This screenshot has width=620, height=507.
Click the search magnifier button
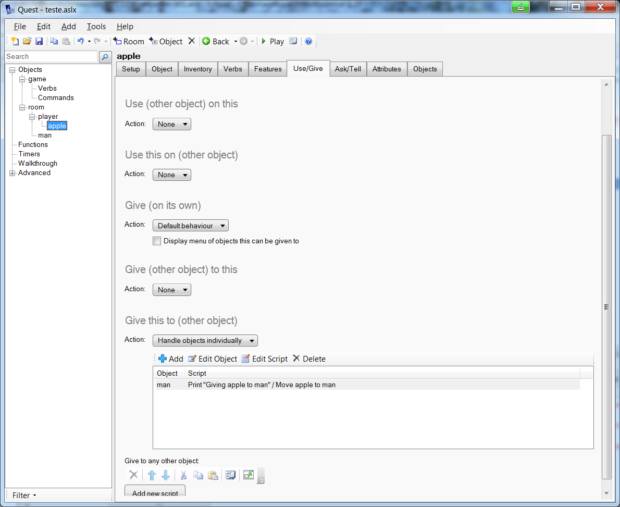tap(105, 57)
